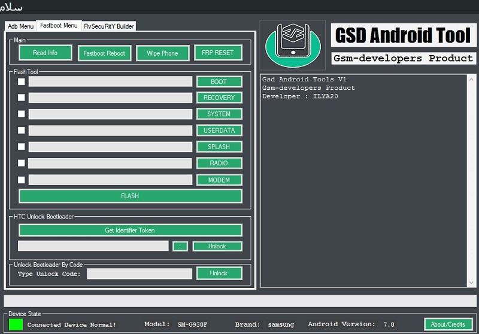Select the MODEM partition checkbox

[x=22, y=180]
